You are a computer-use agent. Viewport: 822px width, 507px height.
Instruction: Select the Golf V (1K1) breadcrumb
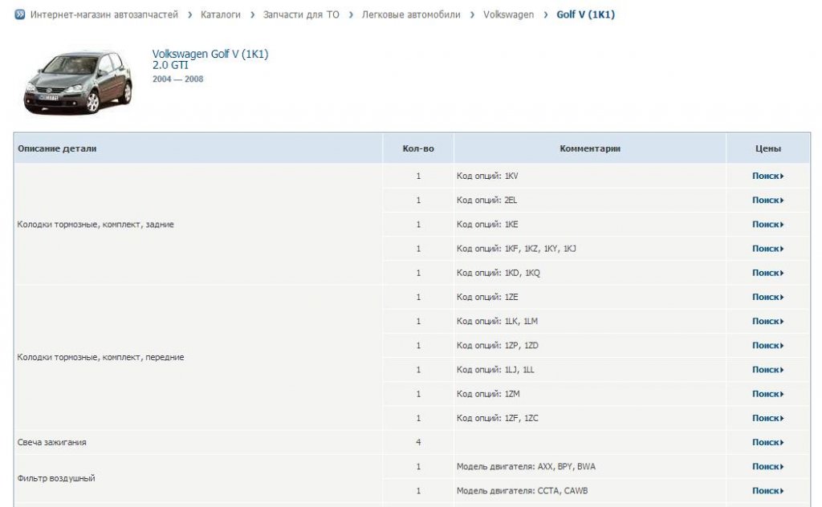pos(585,14)
